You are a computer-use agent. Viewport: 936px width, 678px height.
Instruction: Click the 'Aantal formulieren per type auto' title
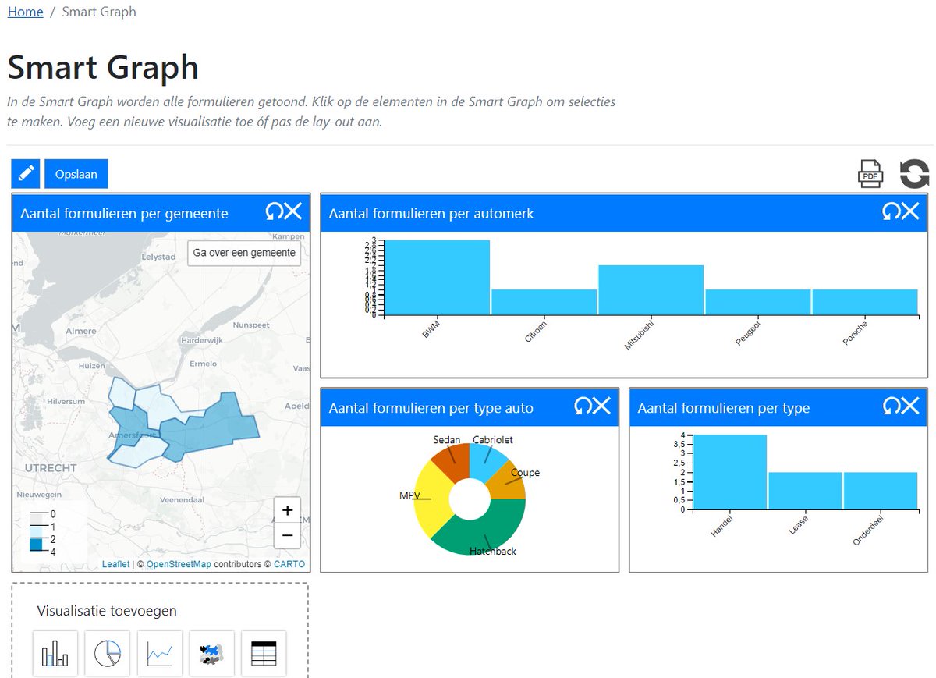(431, 408)
